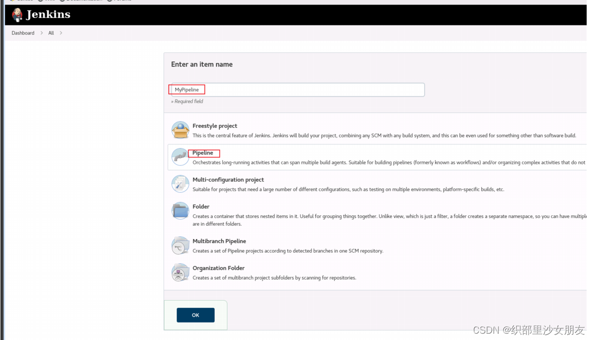The width and height of the screenshot is (593, 340).
Task: Select the Multibranch Pipeline title
Action: coord(219,241)
